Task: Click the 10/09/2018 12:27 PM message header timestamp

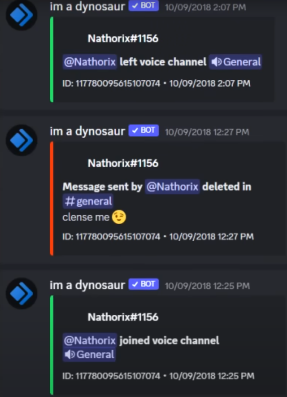Action: click(x=207, y=132)
